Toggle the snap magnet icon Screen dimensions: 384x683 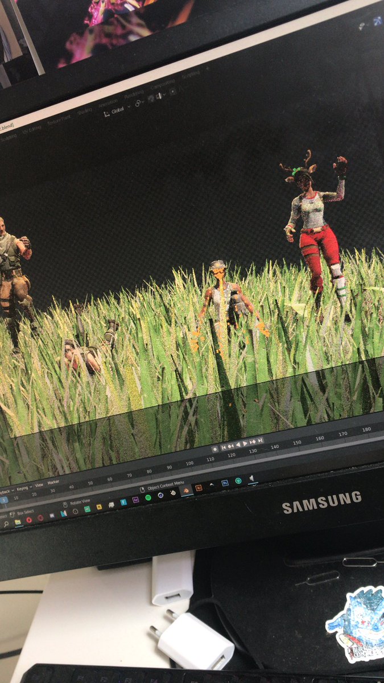tap(150, 98)
